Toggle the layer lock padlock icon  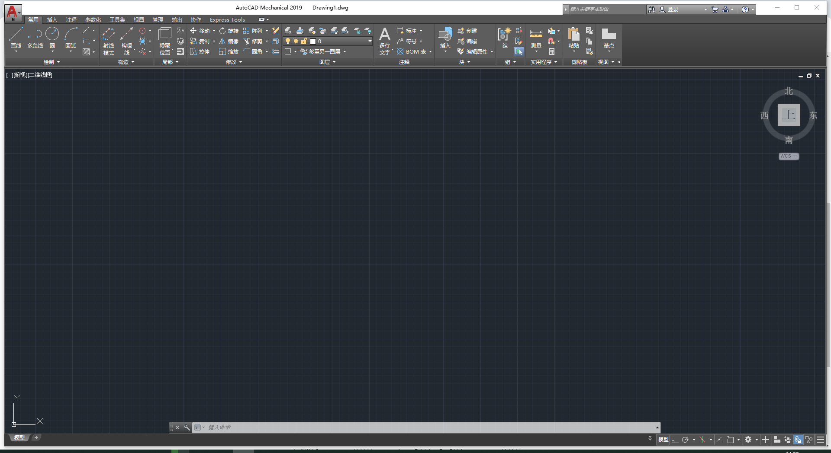(x=304, y=41)
